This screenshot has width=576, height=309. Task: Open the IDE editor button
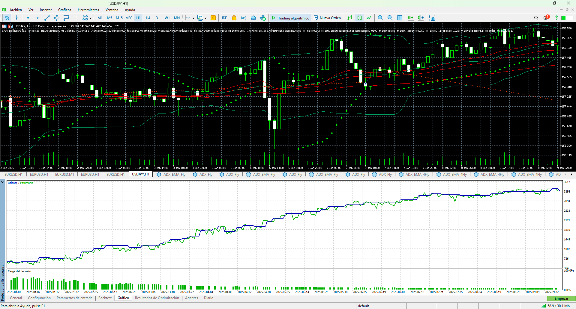click(224, 18)
